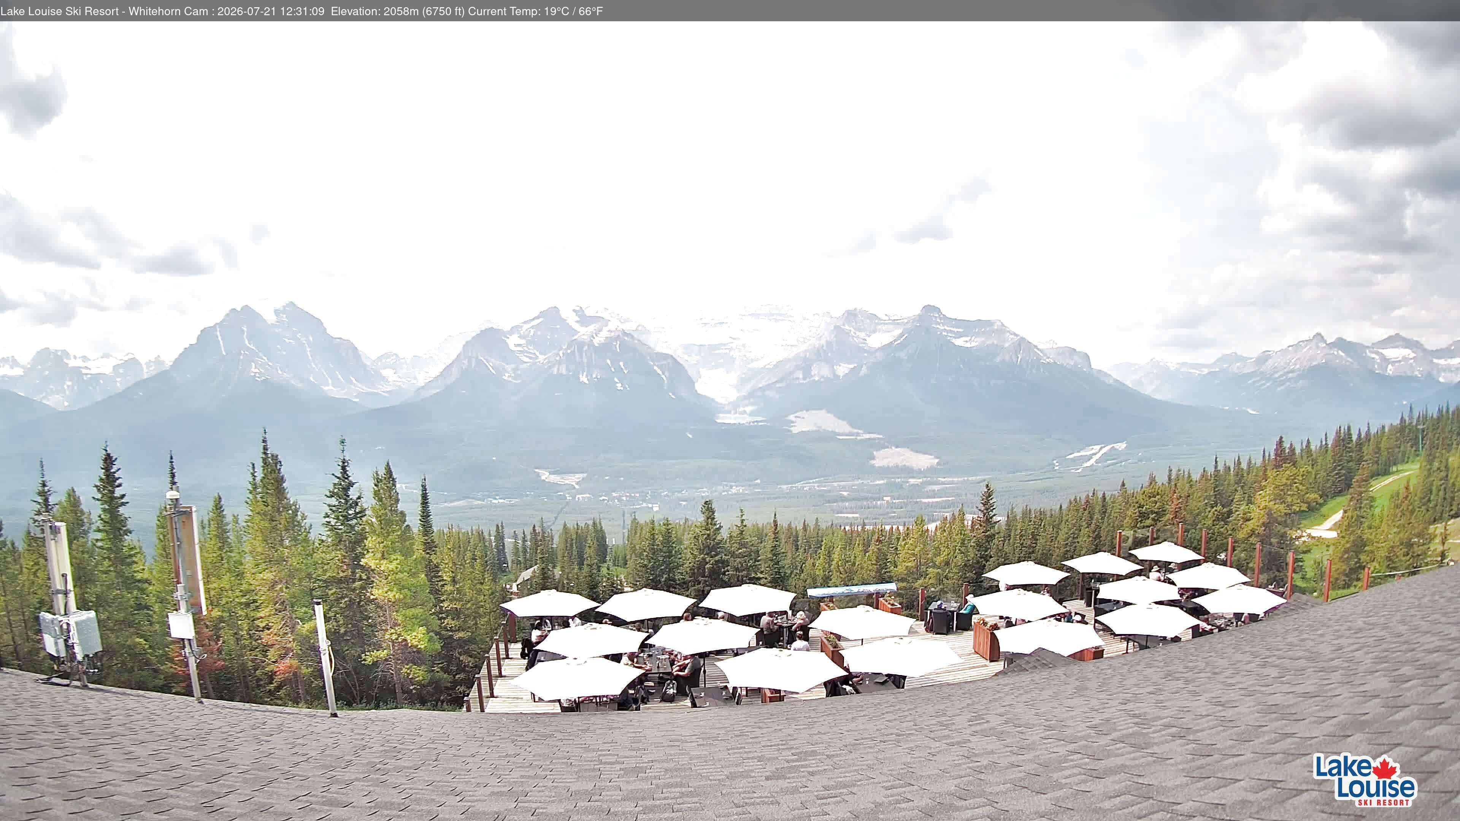
Task: Click the "Current Temp: 19°C / 66°F" reading
Action: tap(536, 11)
